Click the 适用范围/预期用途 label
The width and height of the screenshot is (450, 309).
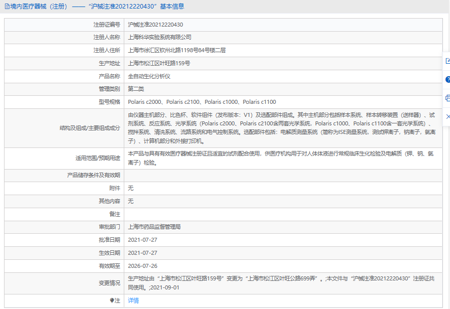point(98,158)
